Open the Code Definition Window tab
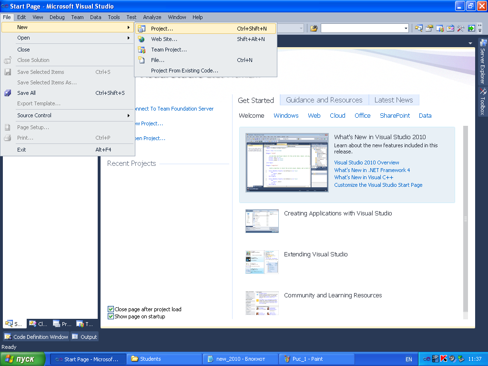The width and height of the screenshot is (488, 366). point(36,337)
